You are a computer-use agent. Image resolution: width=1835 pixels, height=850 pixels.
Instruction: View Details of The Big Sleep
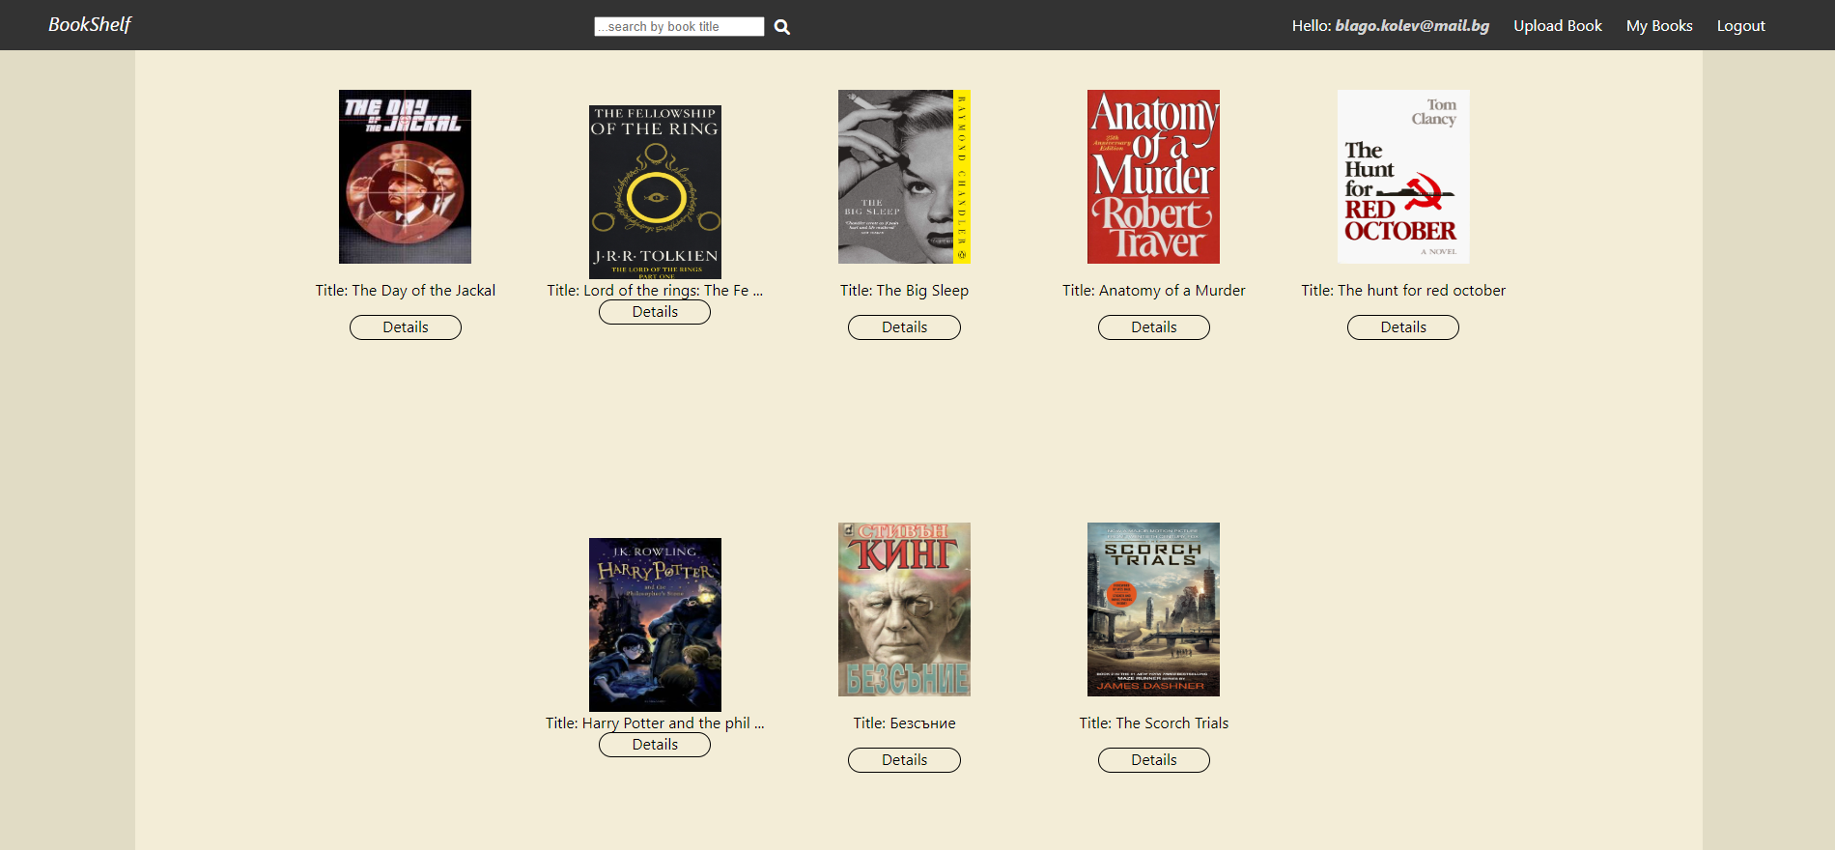point(904,327)
